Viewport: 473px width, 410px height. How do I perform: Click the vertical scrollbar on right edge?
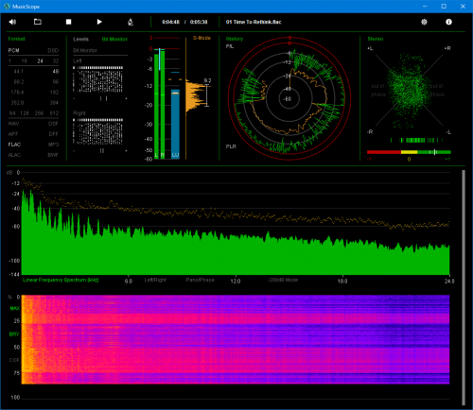coord(464,287)
